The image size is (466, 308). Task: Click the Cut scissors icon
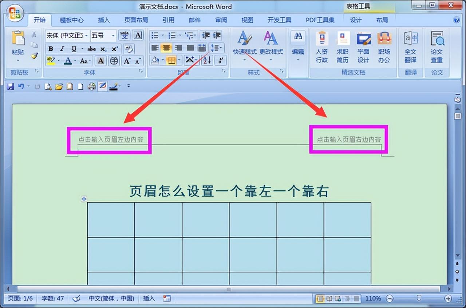pos(34,34)
